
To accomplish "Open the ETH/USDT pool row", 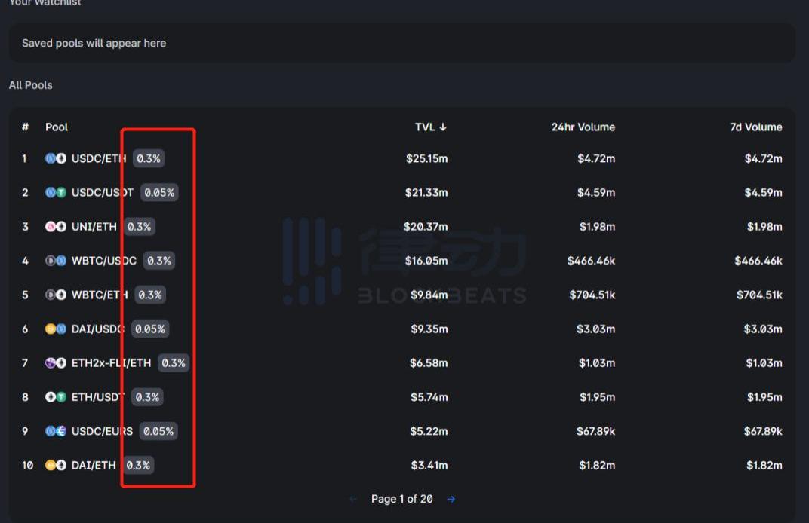I will point(98,397).
